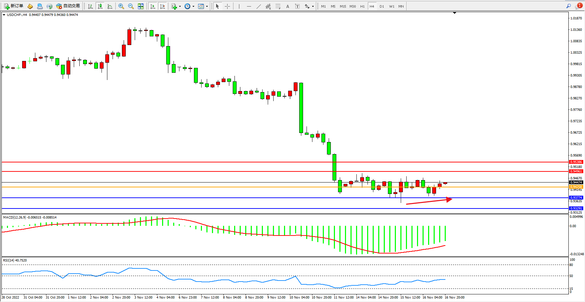Click the New Order (新订单) button
Screen dimensions: 585x302
(14, 6)
